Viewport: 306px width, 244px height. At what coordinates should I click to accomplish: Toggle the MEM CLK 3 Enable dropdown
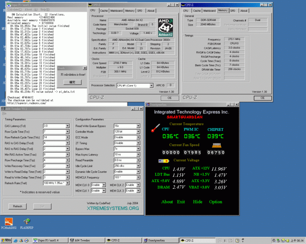[x=138, y=191]
